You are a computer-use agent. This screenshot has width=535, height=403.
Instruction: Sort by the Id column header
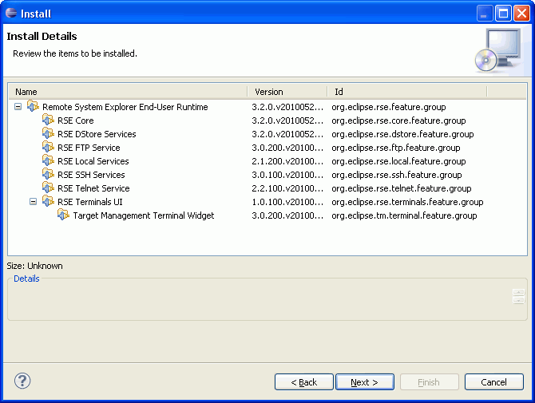(407, 92)
